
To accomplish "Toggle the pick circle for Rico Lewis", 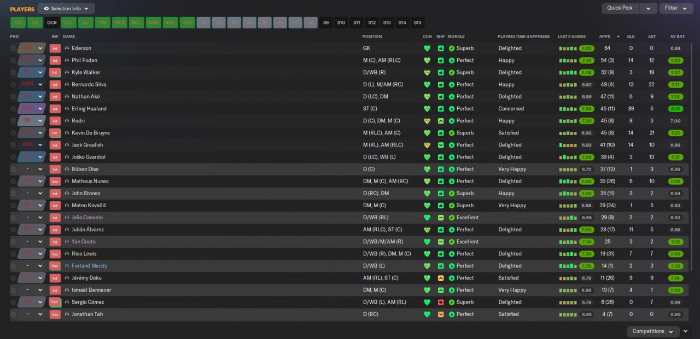I will pyautogui.click(x=13, y=254).
